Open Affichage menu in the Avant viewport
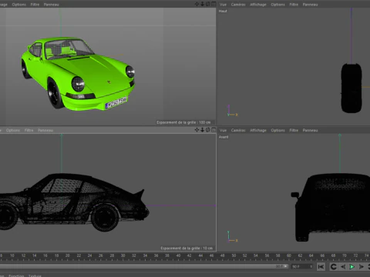This screenshot has width=370, height=277. [258, 130]
